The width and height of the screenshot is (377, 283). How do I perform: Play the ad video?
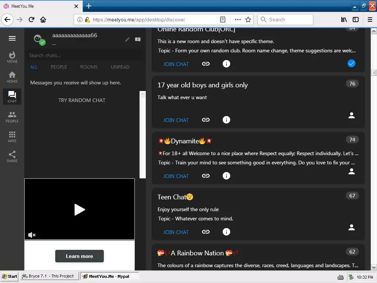(x=80, y=210)
